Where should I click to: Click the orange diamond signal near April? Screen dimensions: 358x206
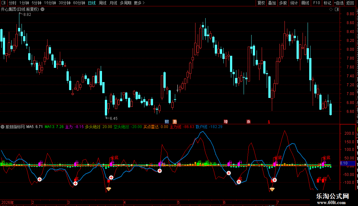109,189
